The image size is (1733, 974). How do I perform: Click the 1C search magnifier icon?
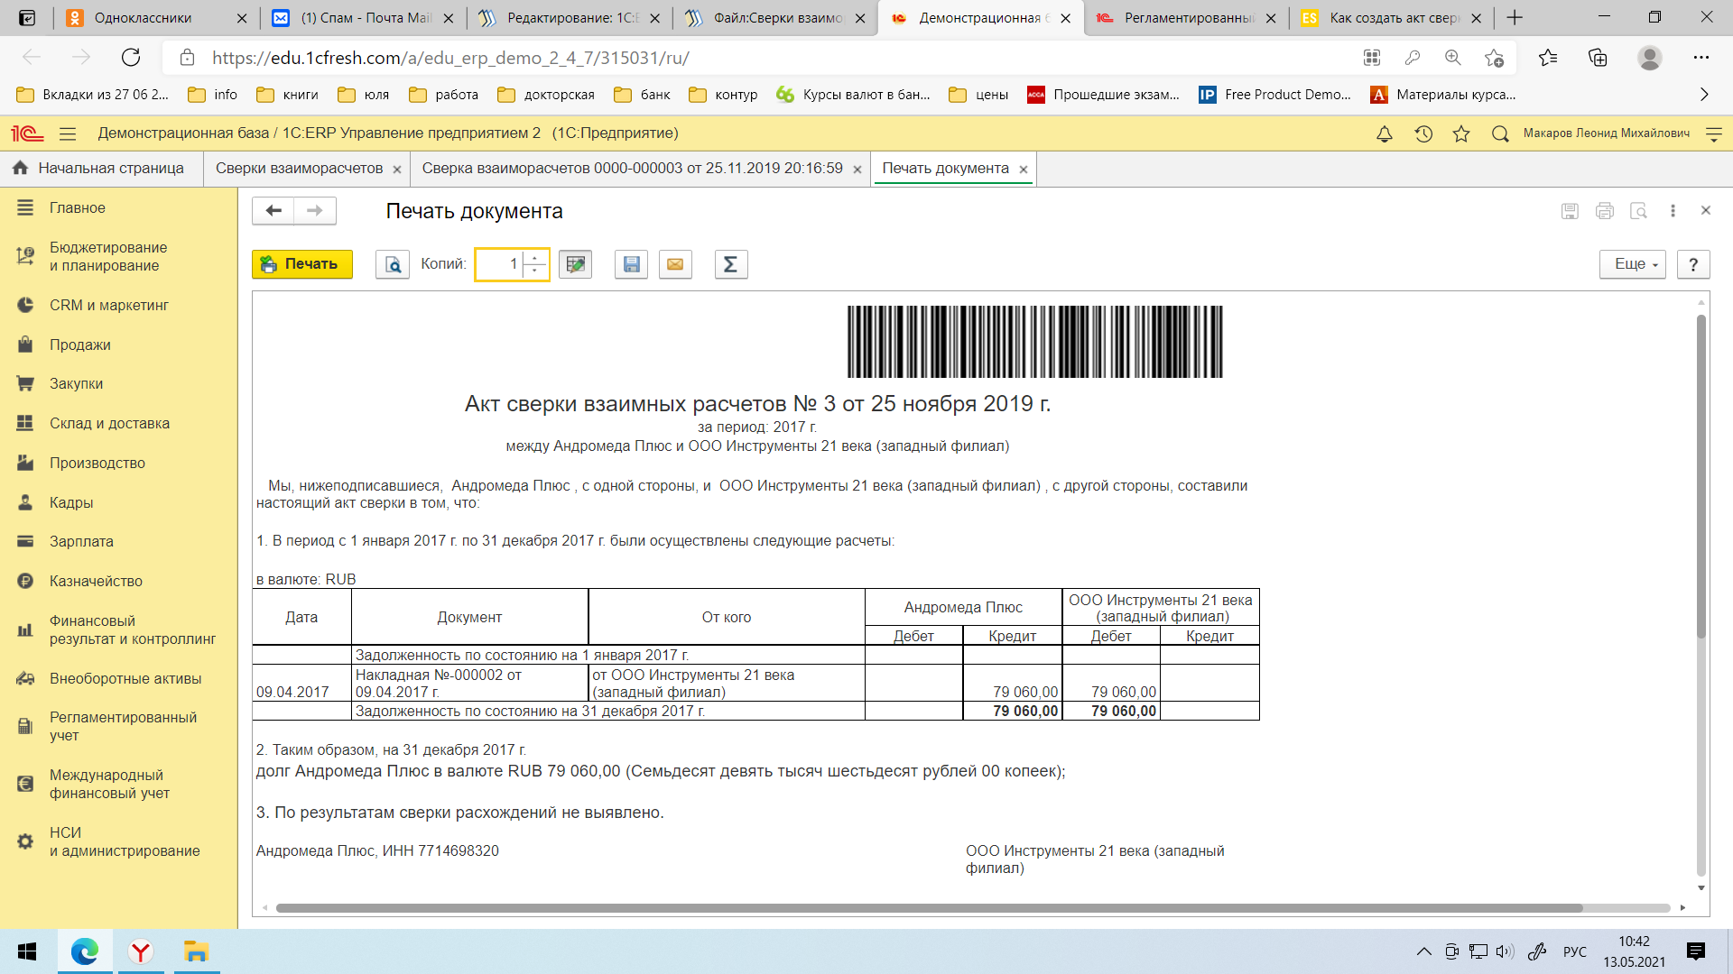[1500, 133]
